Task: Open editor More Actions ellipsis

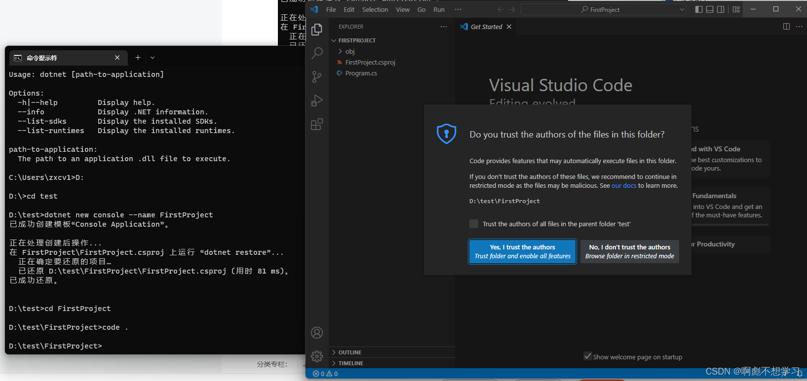Action: point(799,27)
